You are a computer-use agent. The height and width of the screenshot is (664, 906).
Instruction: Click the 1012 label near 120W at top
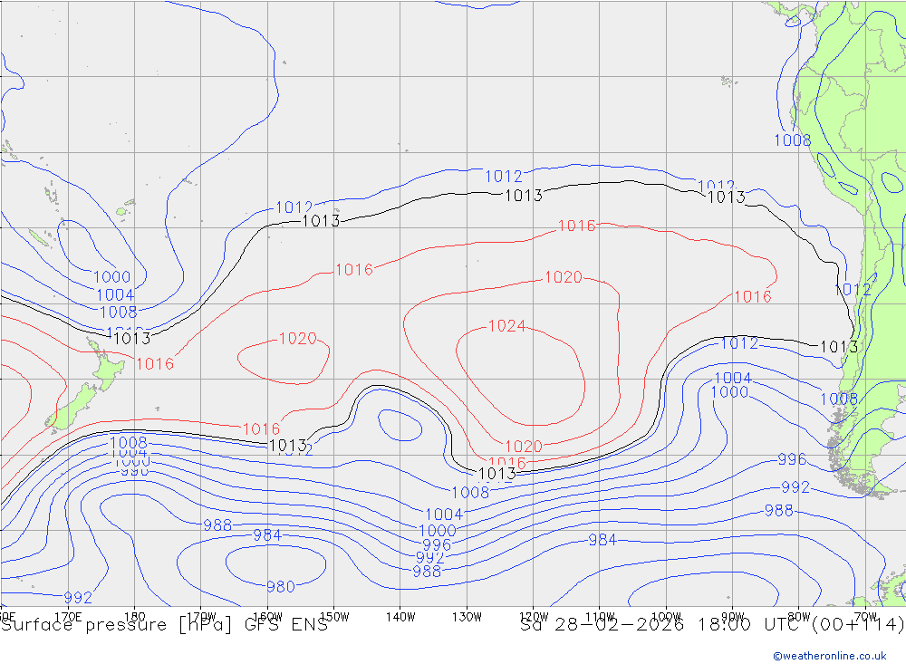(503, 177)
